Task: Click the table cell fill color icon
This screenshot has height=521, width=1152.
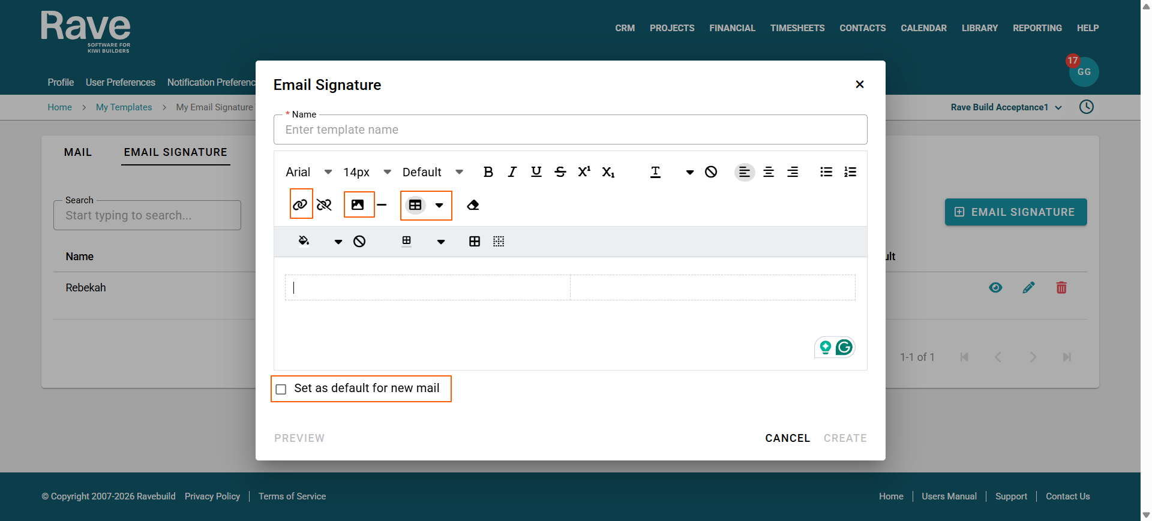Action: tap(304, 241)
